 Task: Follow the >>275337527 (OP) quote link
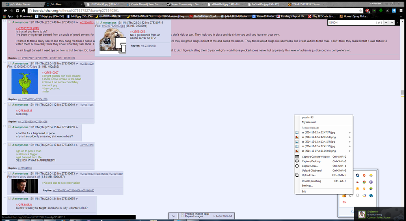click(27, 28)
